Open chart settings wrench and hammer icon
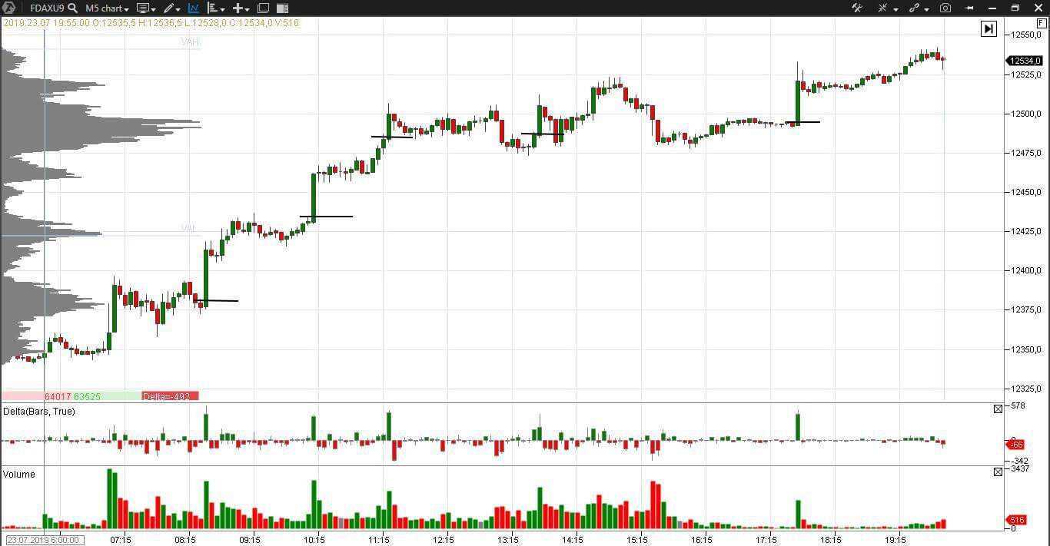Screen dimensions: 1050x546 pyautogui.click(x=857, y=8)
